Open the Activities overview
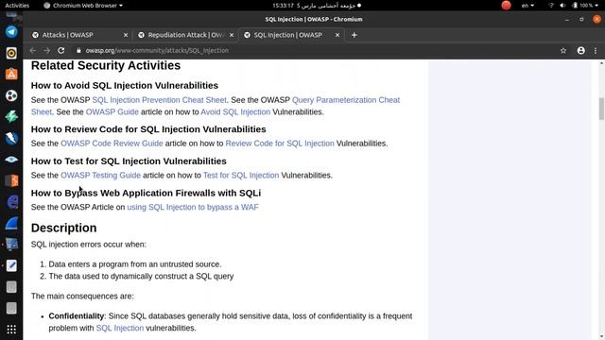This screenshot has height=340, width=605. coord(17,6)
